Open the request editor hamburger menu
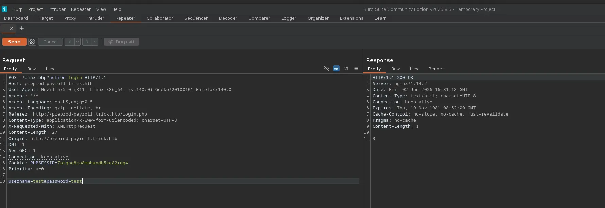 [356, 69]
